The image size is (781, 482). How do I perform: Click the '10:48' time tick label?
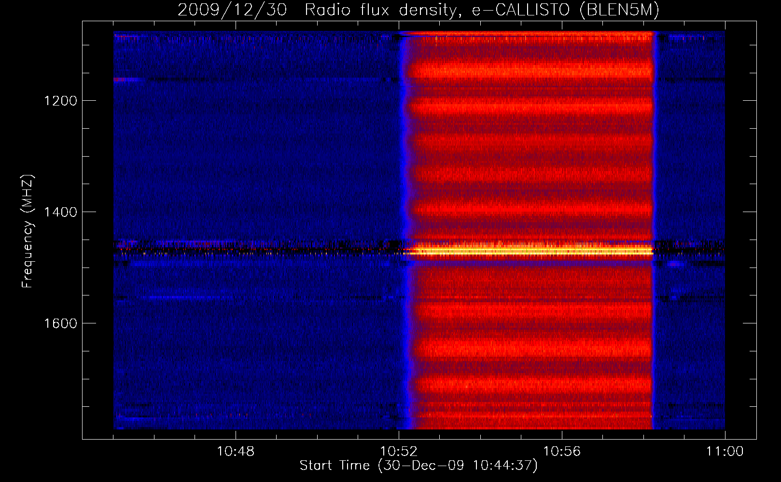[236, 452]
